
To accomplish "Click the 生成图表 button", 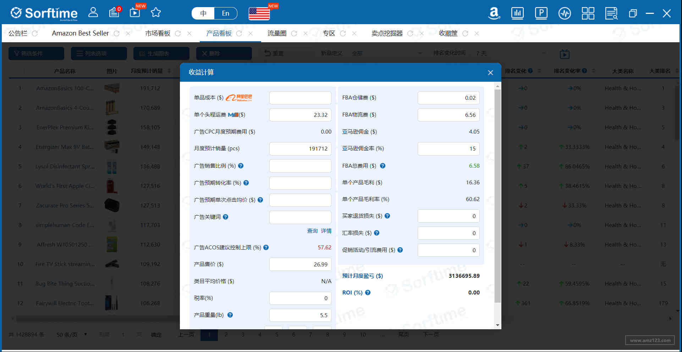I will pyautogui.click(x=161, y=53).
